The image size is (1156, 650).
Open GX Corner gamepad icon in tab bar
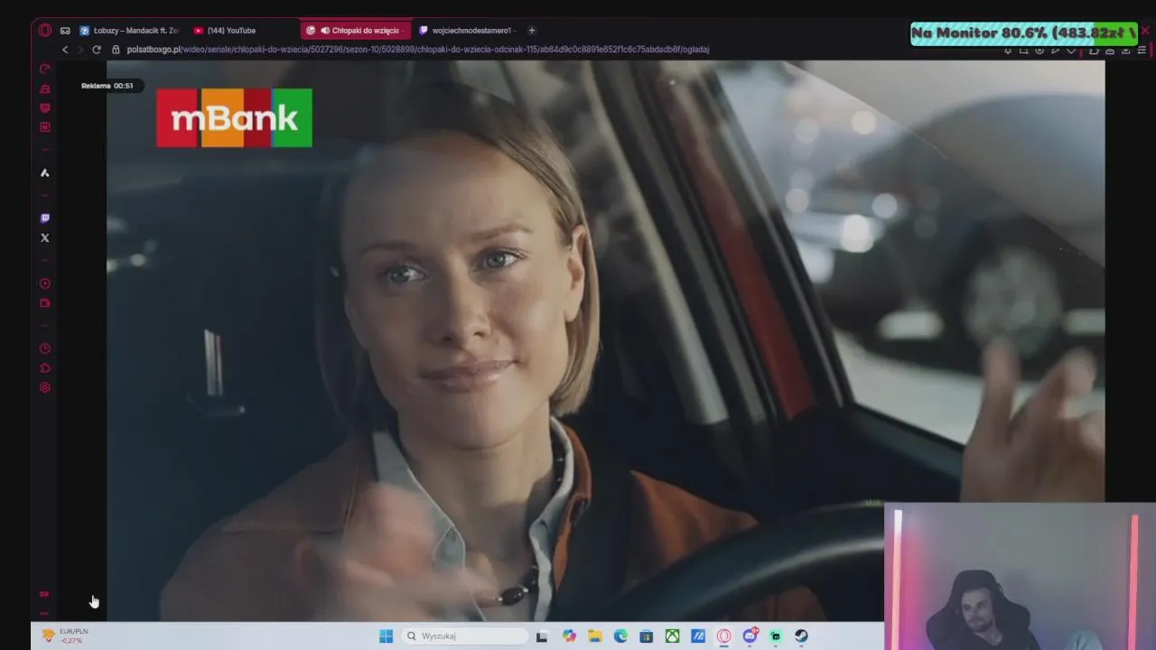65,31
